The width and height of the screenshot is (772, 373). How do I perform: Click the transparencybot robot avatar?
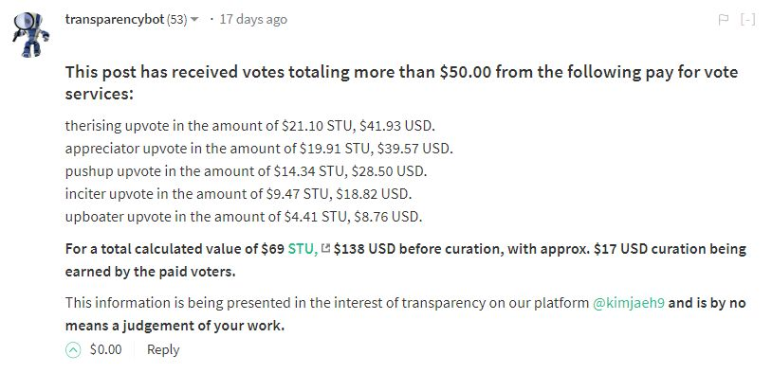coord(30,34)
